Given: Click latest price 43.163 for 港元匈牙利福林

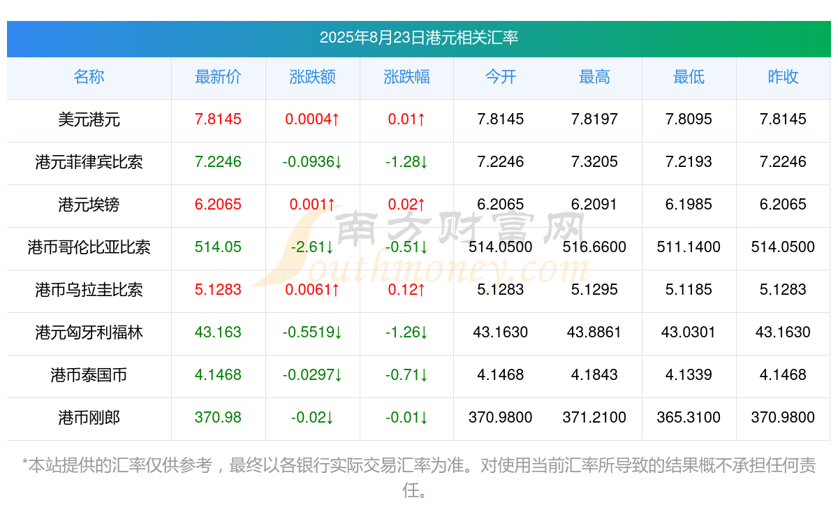Looking at the screenshot, I should pyautogui.click(x=218, y=332).
